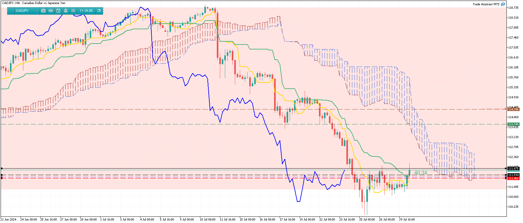Click the 1 Jul 16:00 time label
The image size is (523, 223).
[x=107, y=220]
